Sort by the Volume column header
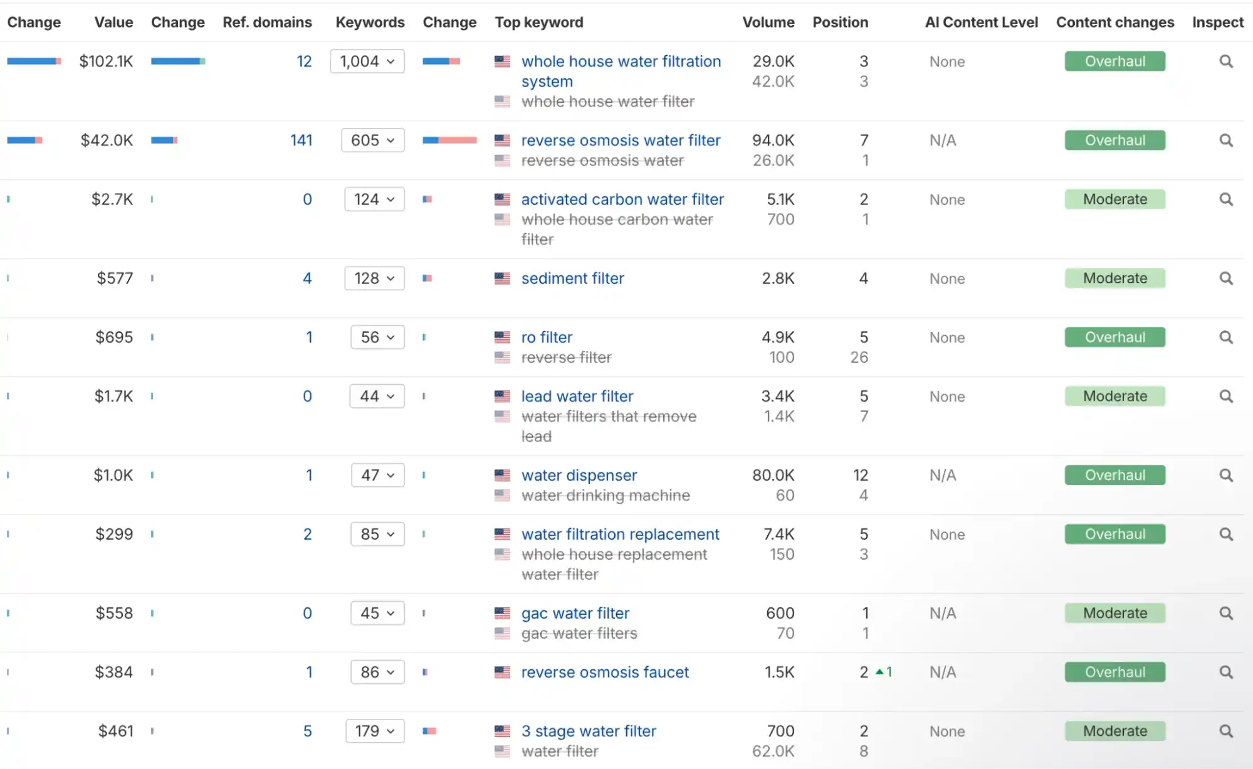The width and height of the screenshot is (1253, 769). tap(768, 23)
